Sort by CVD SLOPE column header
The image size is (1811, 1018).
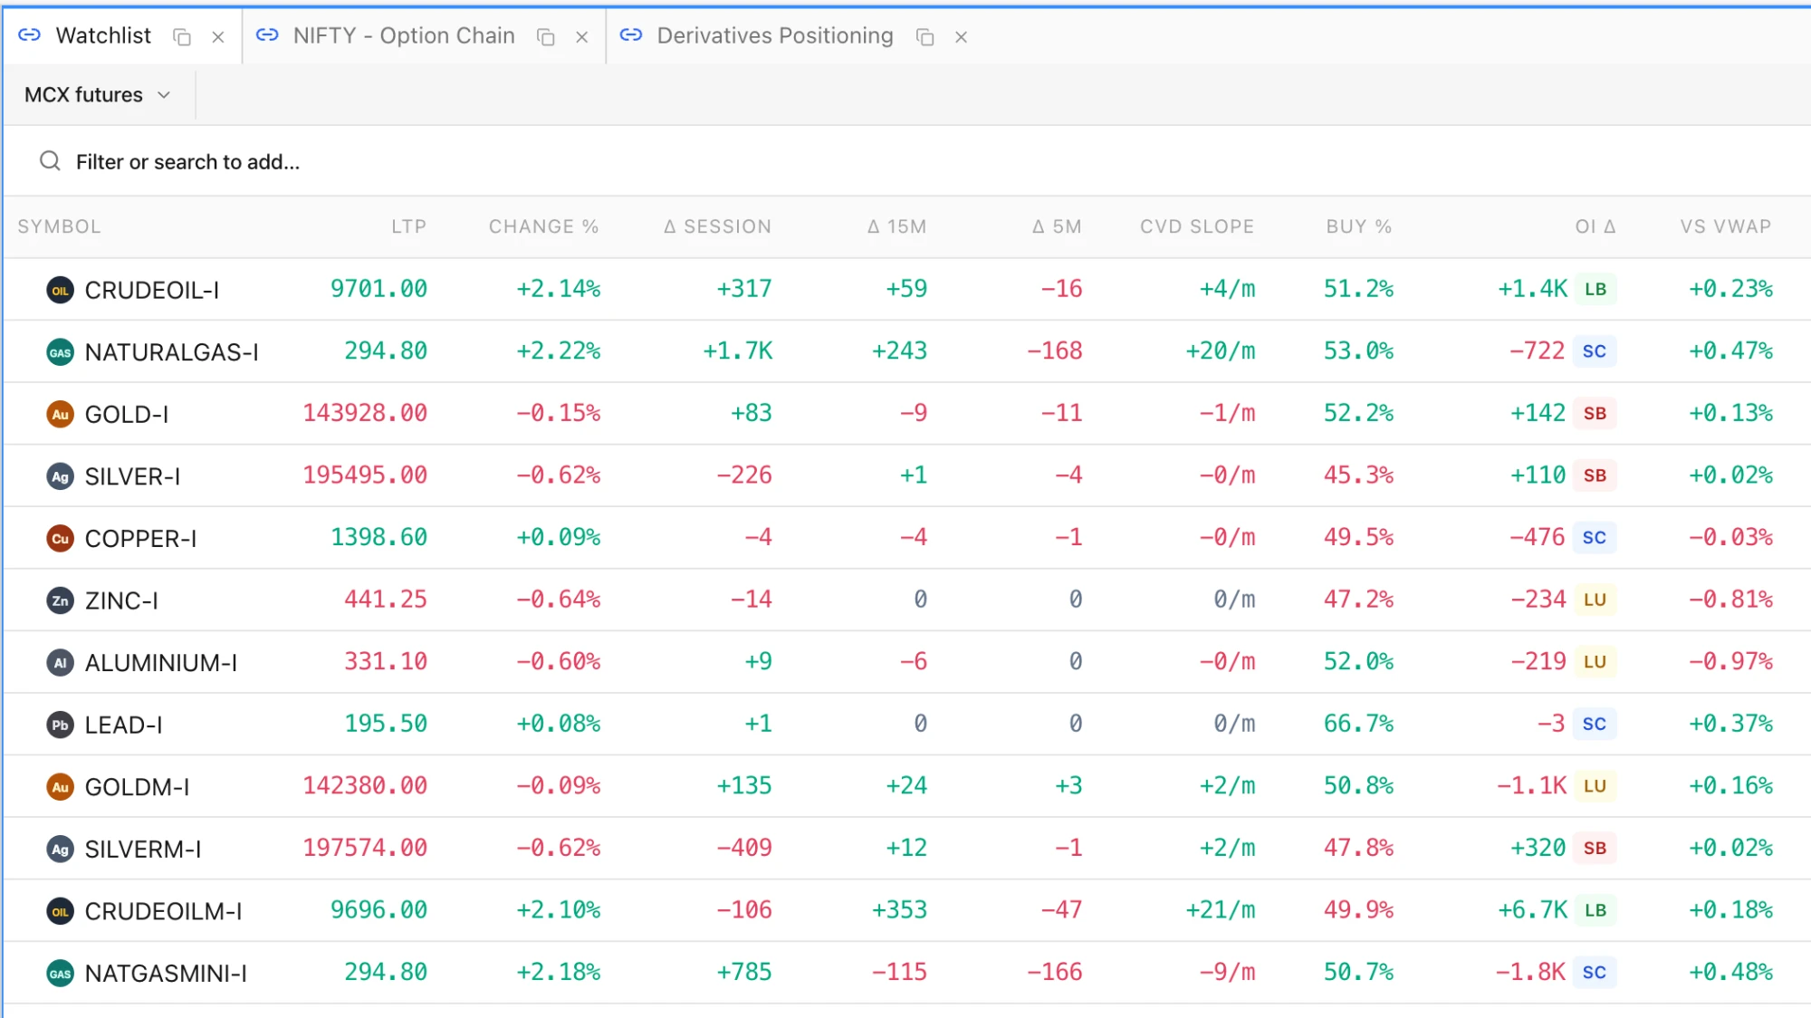click(x=1197, y=226)
